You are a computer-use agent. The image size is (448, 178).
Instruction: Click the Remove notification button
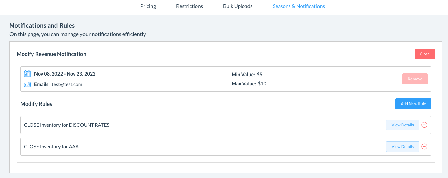point(415,79)
